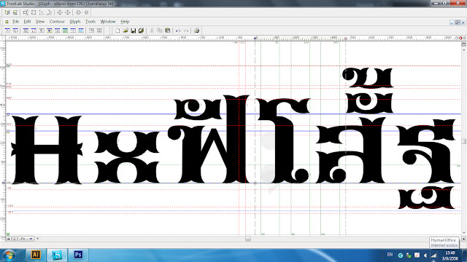Expand the small arrow next to zoom dropdown
Screen dimensions: 467x262
coord(37,239)
